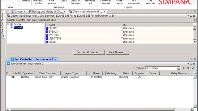Sort jobs by Status column header
198x111 pixels.
126,73
